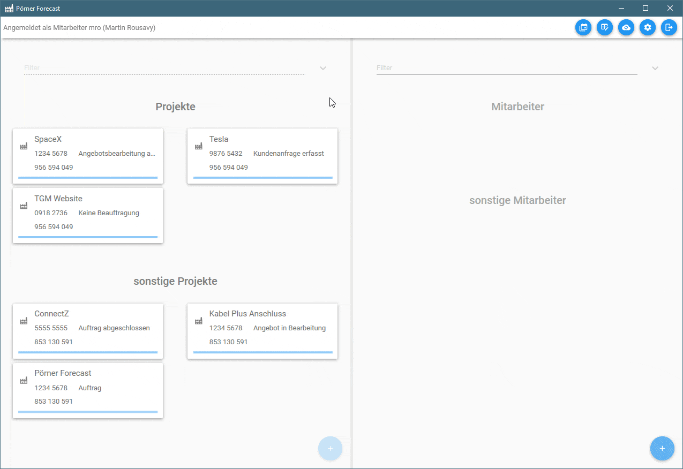Click the factory icon on ConnectZ card
This screenshot has width=683, height=469.
pyautogui.click(x=24, y=321)
